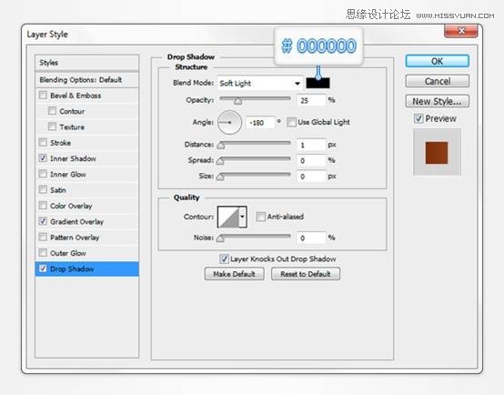Select the Stroke effect label
Viewport: 504px width, 395px height.
(60, 143)
